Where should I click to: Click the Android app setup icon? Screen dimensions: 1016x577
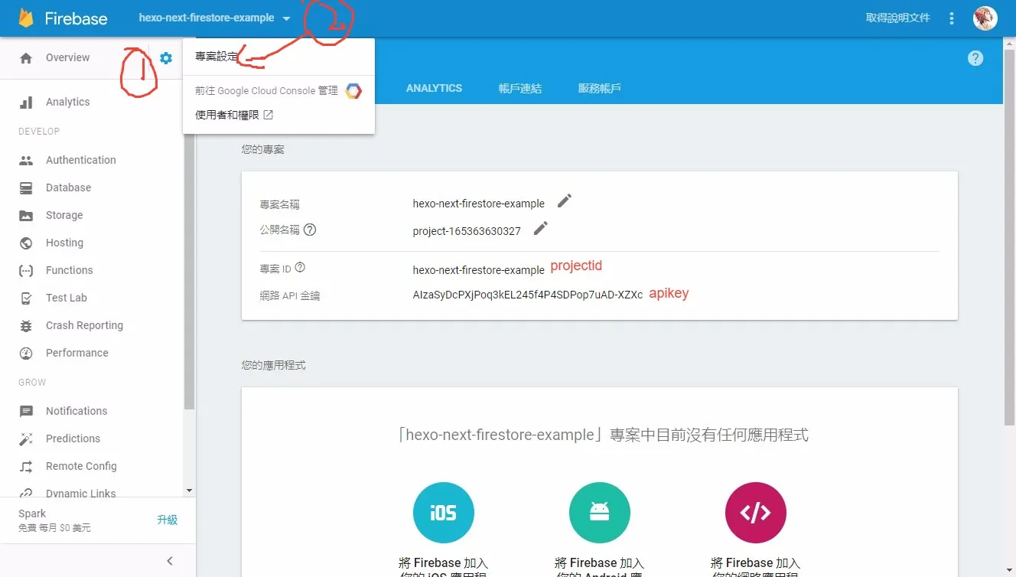click(599, 513)
